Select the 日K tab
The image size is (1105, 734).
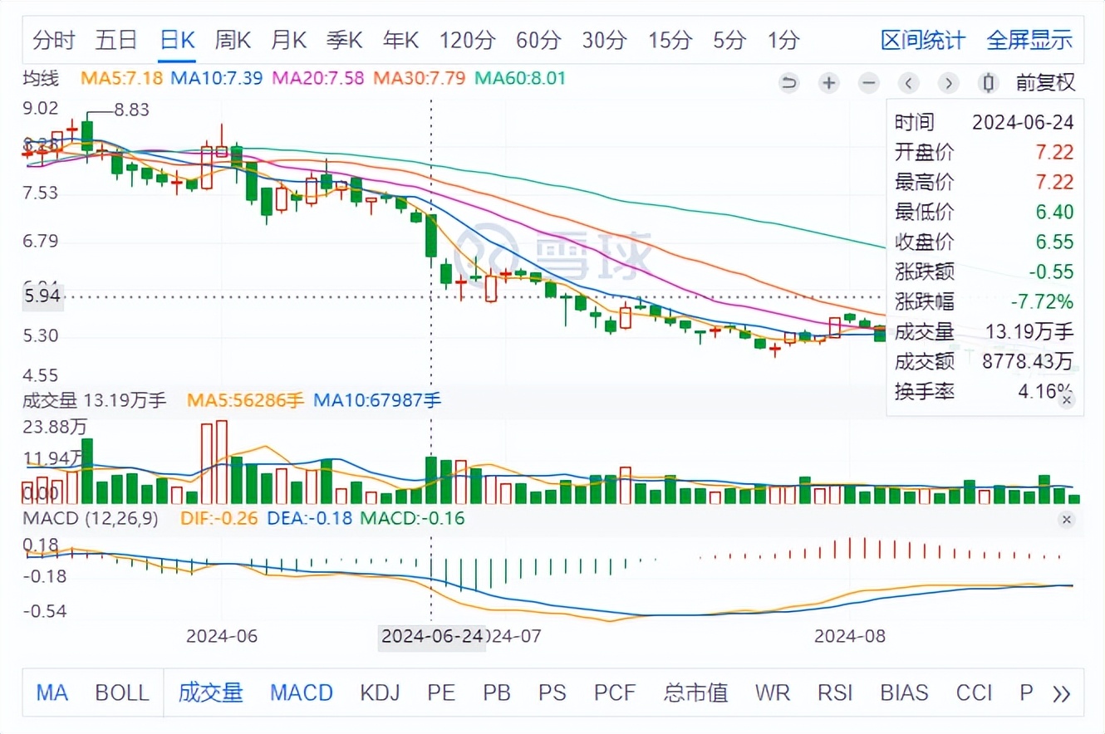point(177,40)
